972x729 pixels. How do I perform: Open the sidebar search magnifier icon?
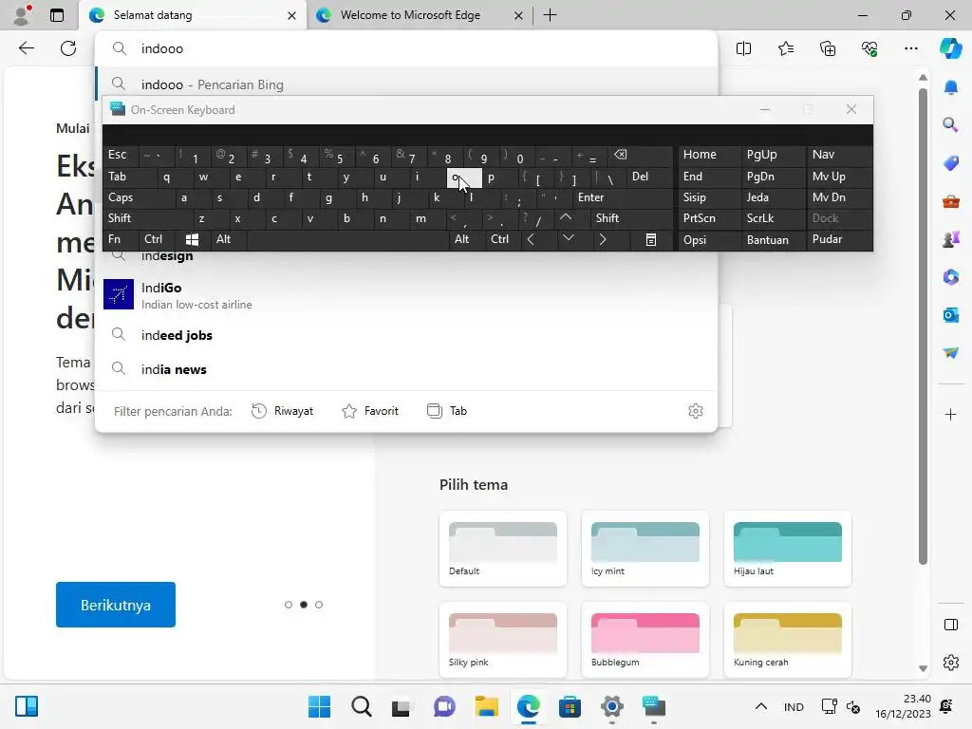pyautogui.click(x=951, y=125)
